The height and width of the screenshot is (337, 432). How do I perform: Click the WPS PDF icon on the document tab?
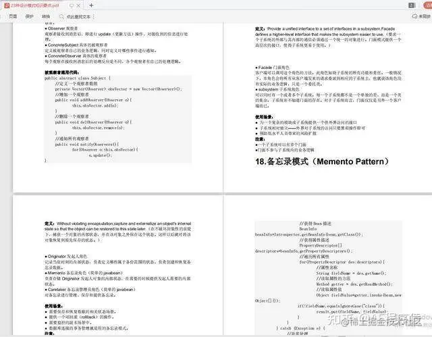coord(7,5)
